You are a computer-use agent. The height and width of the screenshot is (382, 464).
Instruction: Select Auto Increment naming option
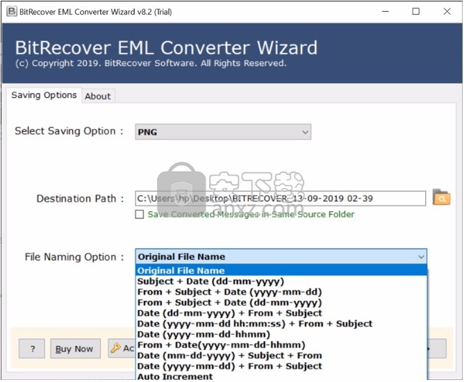click(281, 376)
